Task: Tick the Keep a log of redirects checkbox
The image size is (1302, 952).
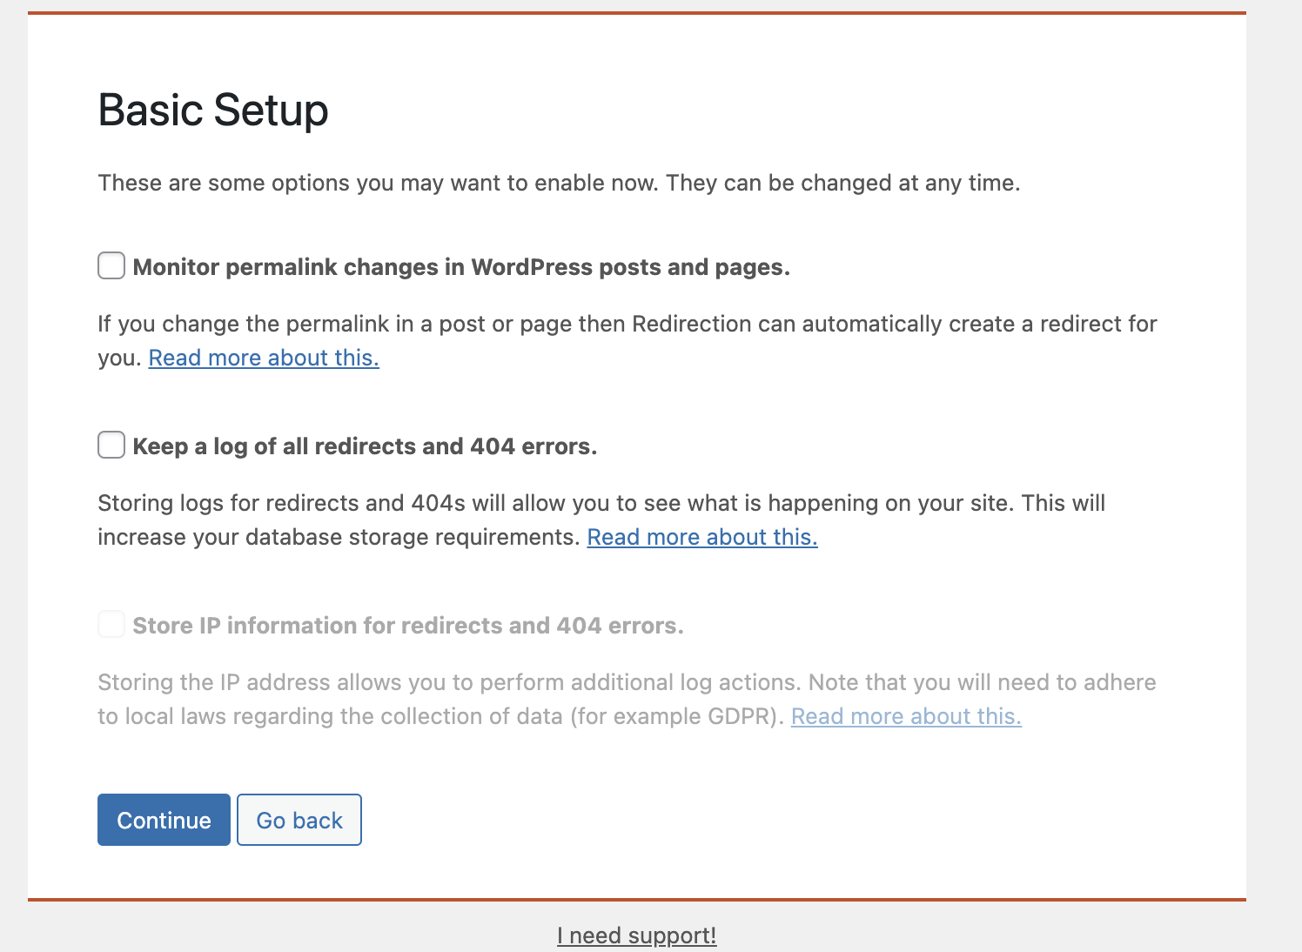Action: (x=111, y=446)
